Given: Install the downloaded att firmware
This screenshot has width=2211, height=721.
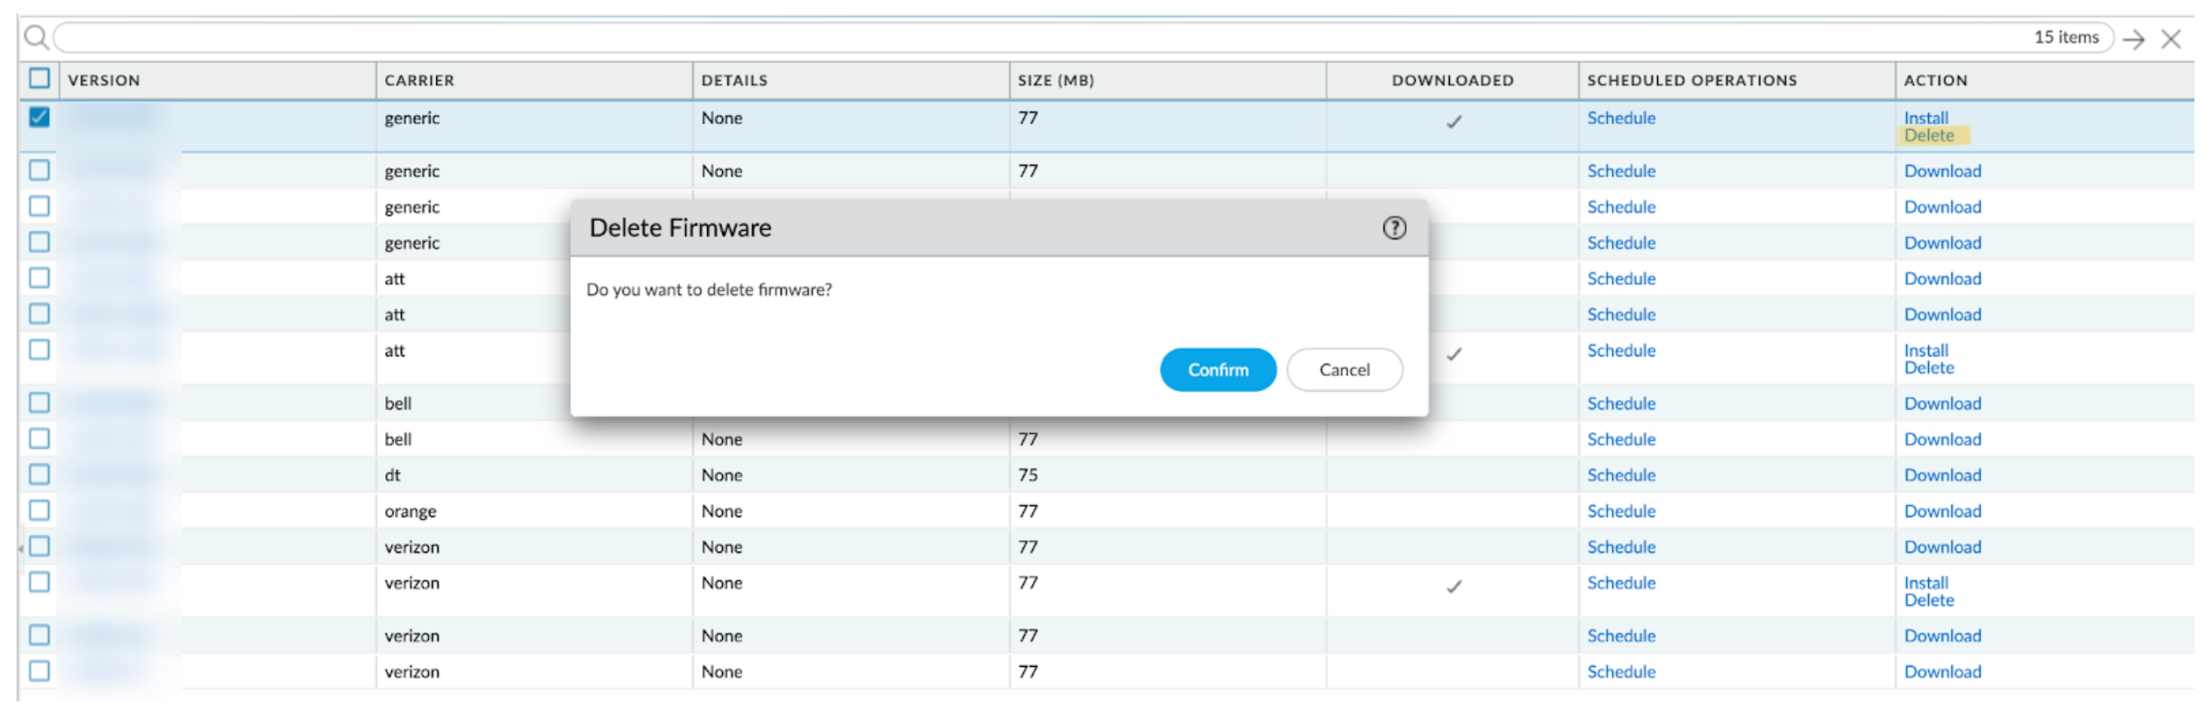Looking at the screenshot, I should pos(1925,350).
